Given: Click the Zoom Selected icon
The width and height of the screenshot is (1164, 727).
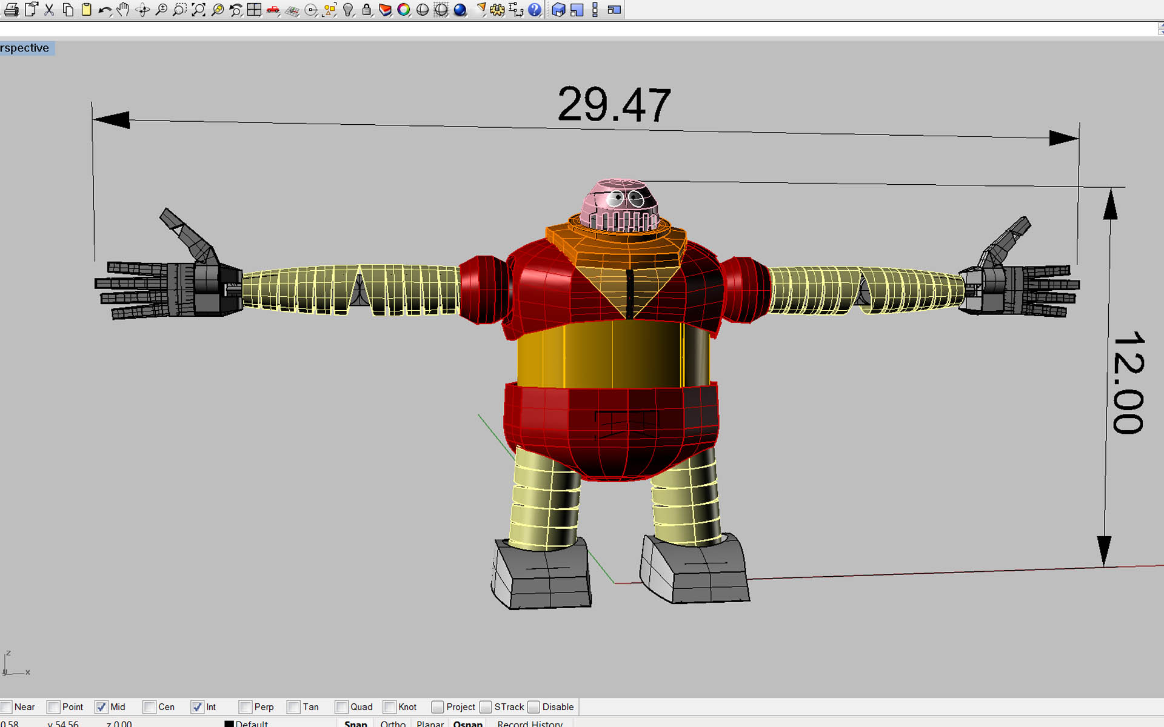Looking at the screenshot, I should pyautogui.click(x=217, y=10).
